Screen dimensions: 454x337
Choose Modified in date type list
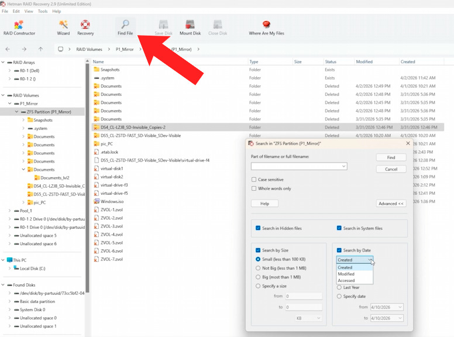[355, 274]
